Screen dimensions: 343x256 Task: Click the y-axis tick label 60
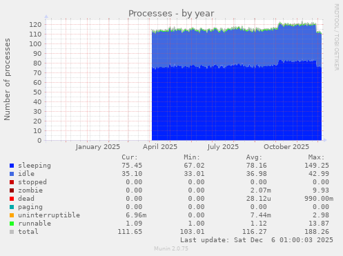point(37,82)
